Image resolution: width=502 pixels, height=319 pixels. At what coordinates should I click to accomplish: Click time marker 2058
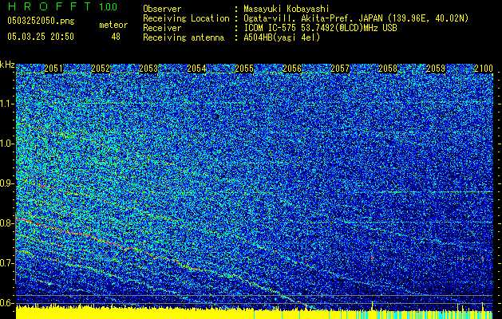click(x=388, y=69)
